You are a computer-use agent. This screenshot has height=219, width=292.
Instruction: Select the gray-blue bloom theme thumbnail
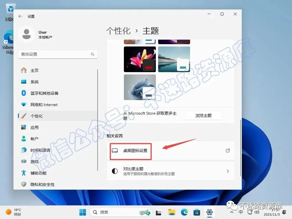140,87
